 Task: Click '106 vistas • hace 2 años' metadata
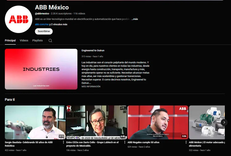78,150
